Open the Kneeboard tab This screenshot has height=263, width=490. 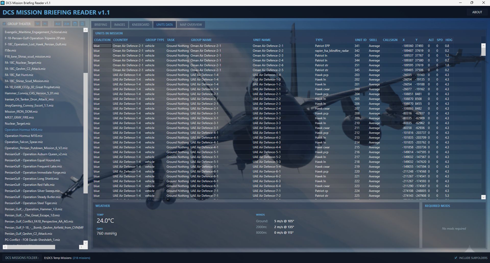[x=141, y=25]
